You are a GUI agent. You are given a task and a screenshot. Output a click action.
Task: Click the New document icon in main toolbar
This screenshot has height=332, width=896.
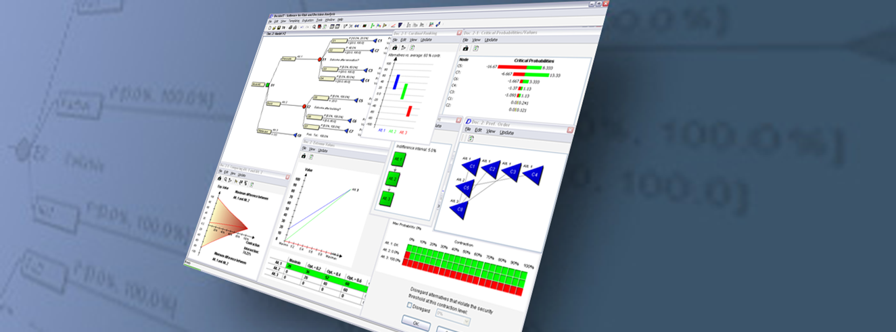coord(268,27)
